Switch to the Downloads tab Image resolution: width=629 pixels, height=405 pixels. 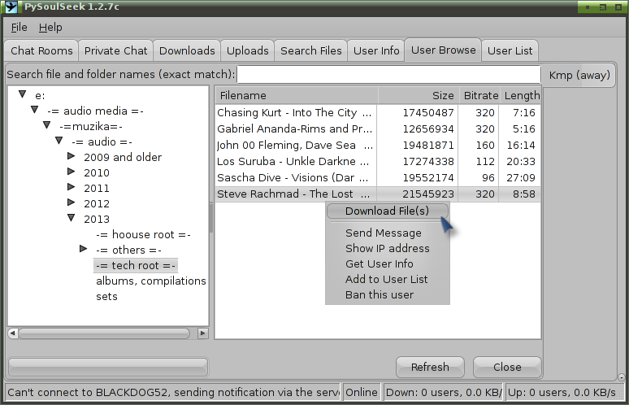pyautogui.click(x=187, y=50)
